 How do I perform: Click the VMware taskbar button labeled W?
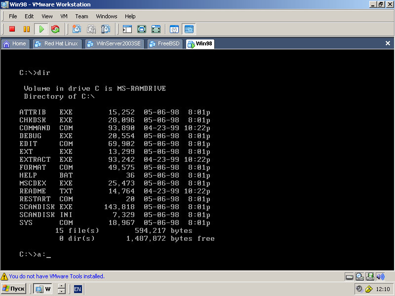coord(43,289)
